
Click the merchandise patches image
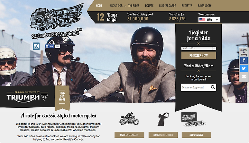click(x=193, y=120)
